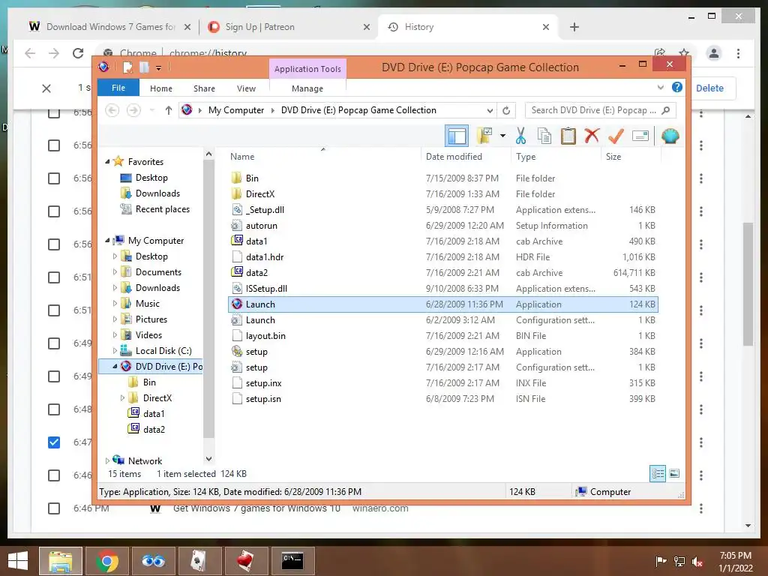The image size is (768, 576).
Task: Click the Copy toolbar icon
Action: point(544,136)
